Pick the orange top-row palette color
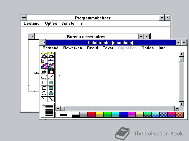This screenshot has height=141, width=189. click(x=180, y=113)
